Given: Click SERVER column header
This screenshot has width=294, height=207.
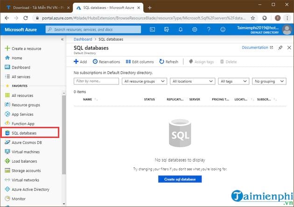Looking at the screenshot, I should [x=195, y=99].
